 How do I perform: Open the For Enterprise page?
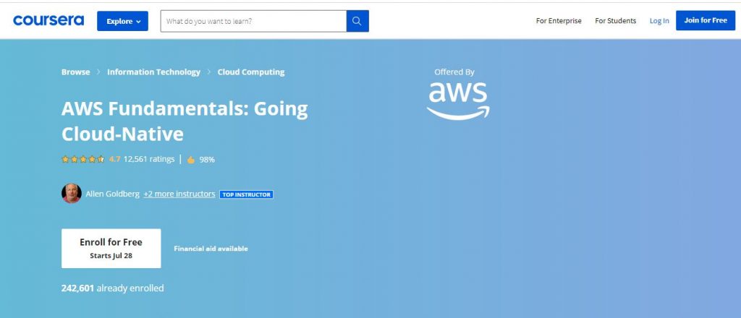[x=559, y=21]
